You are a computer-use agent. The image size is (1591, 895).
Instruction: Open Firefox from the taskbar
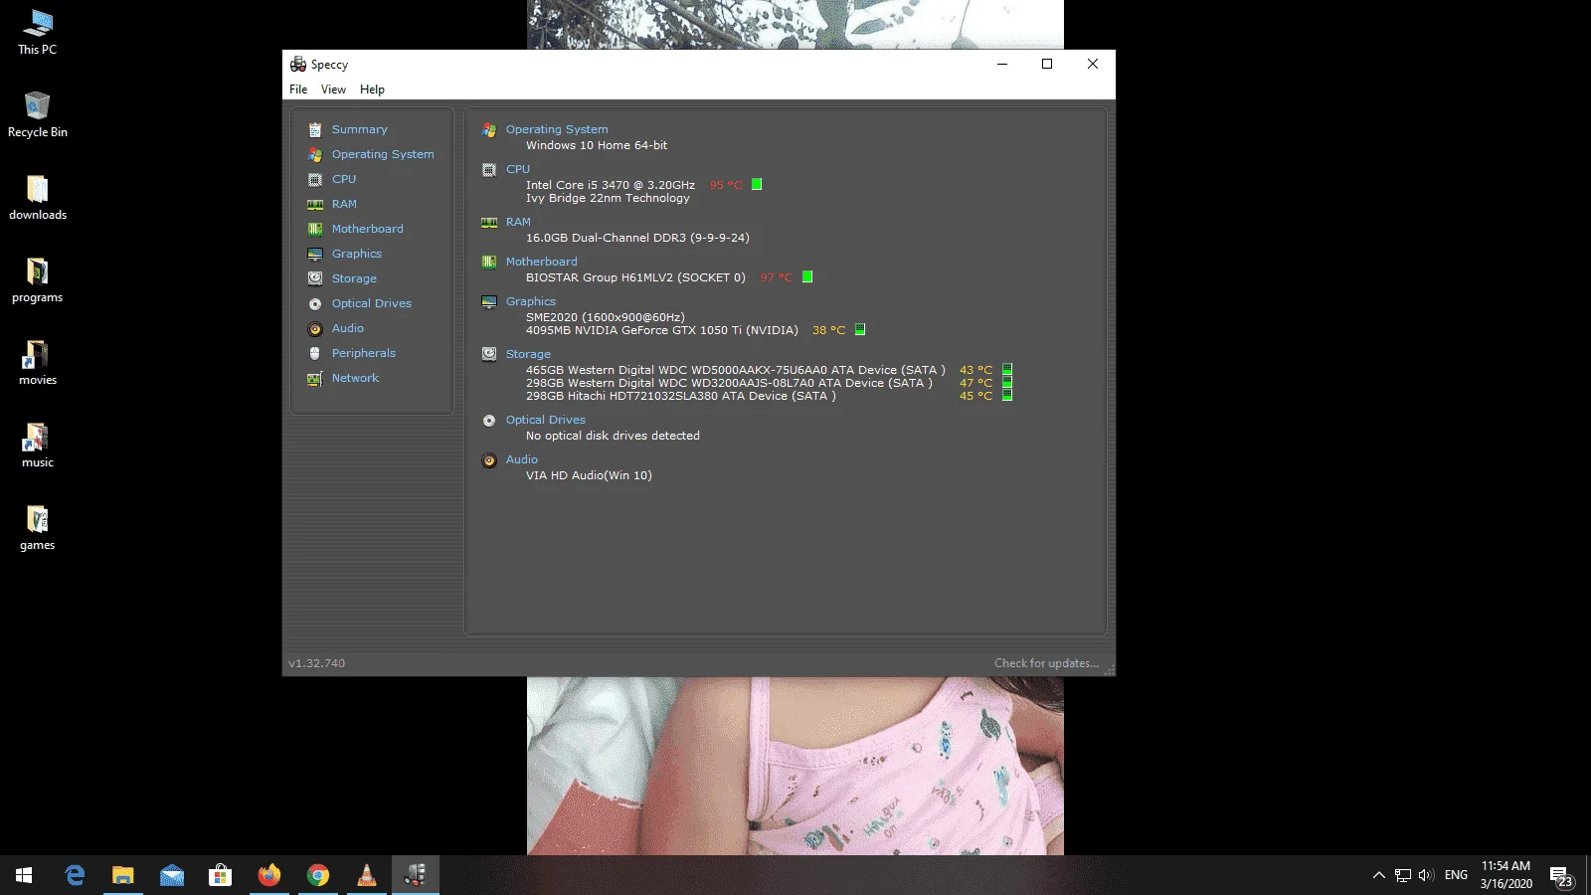click(269, 875)
